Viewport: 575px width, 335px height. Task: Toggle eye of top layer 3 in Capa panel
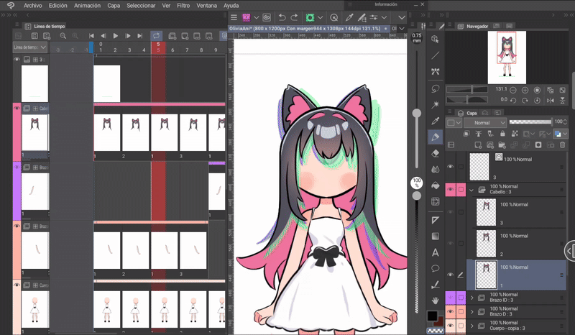tap(451, 167)
